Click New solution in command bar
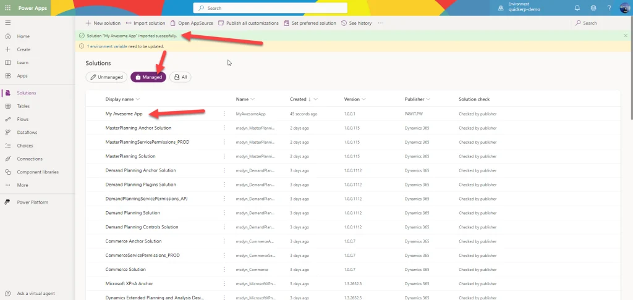 (103, 23)
